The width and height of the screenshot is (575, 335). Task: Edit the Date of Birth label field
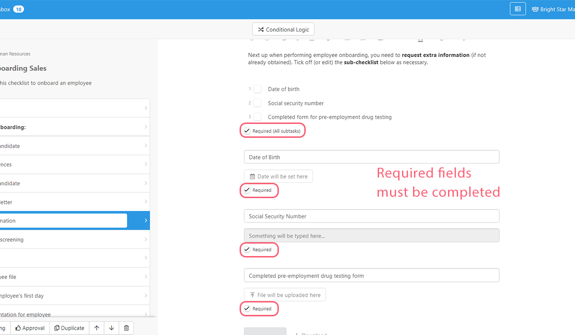[371, 157]
